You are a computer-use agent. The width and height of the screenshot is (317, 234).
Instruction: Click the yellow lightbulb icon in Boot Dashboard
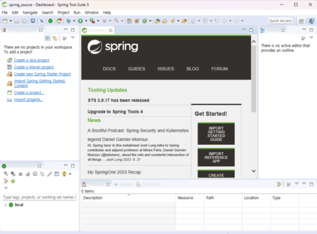click(x=64, y=174)
